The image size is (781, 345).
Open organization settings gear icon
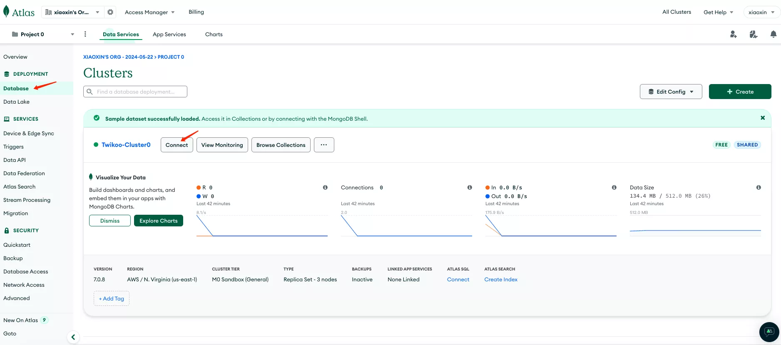coord(110,12)
